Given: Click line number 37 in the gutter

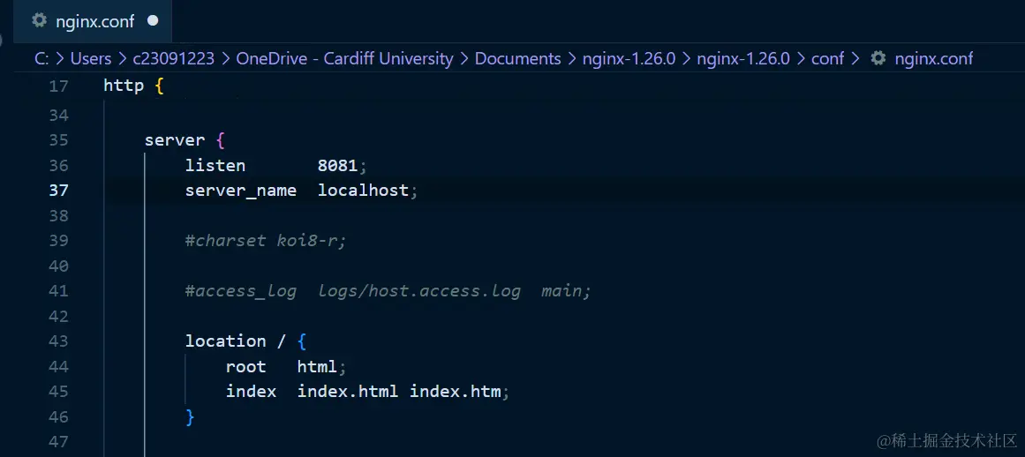Looking at the screenshot, I should pos(58,191).
